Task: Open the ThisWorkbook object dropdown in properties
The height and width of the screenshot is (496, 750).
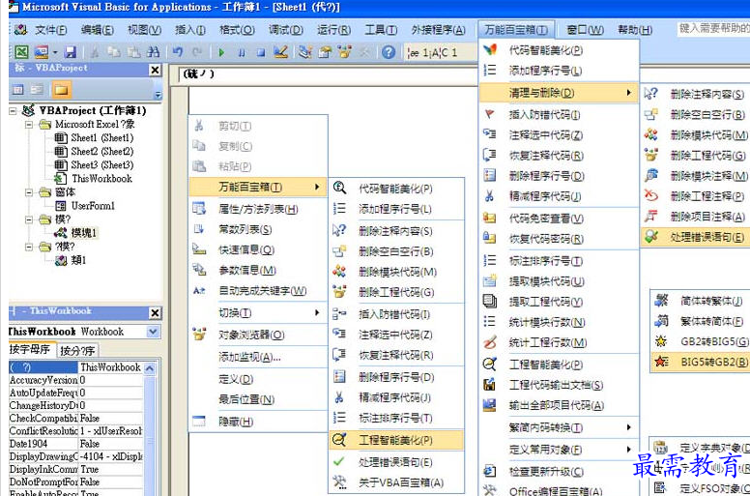Action: click(154, 332)
